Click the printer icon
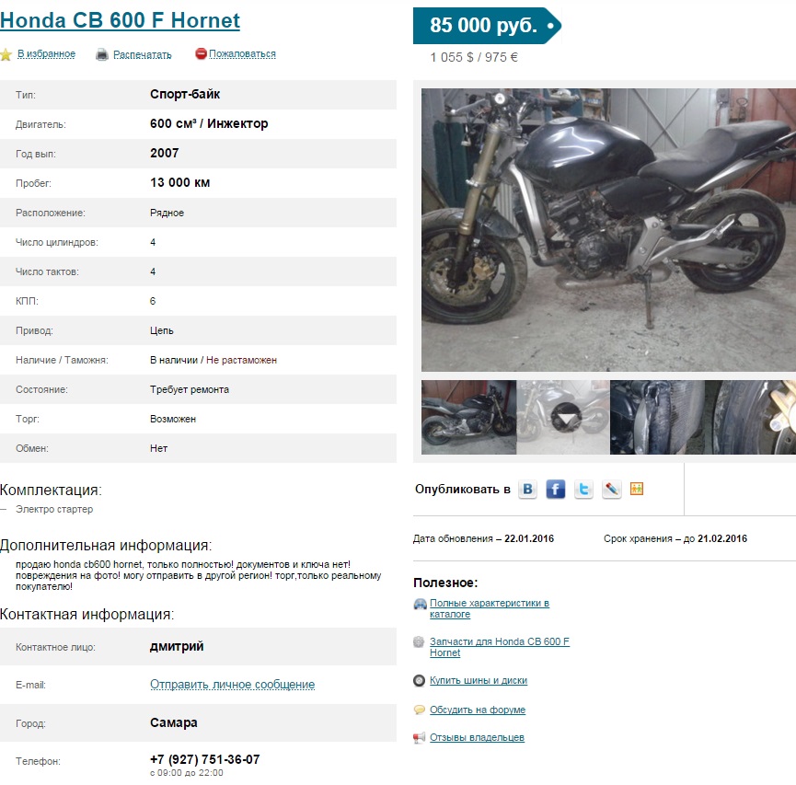 pyautogui.click(x=102, y=54)
